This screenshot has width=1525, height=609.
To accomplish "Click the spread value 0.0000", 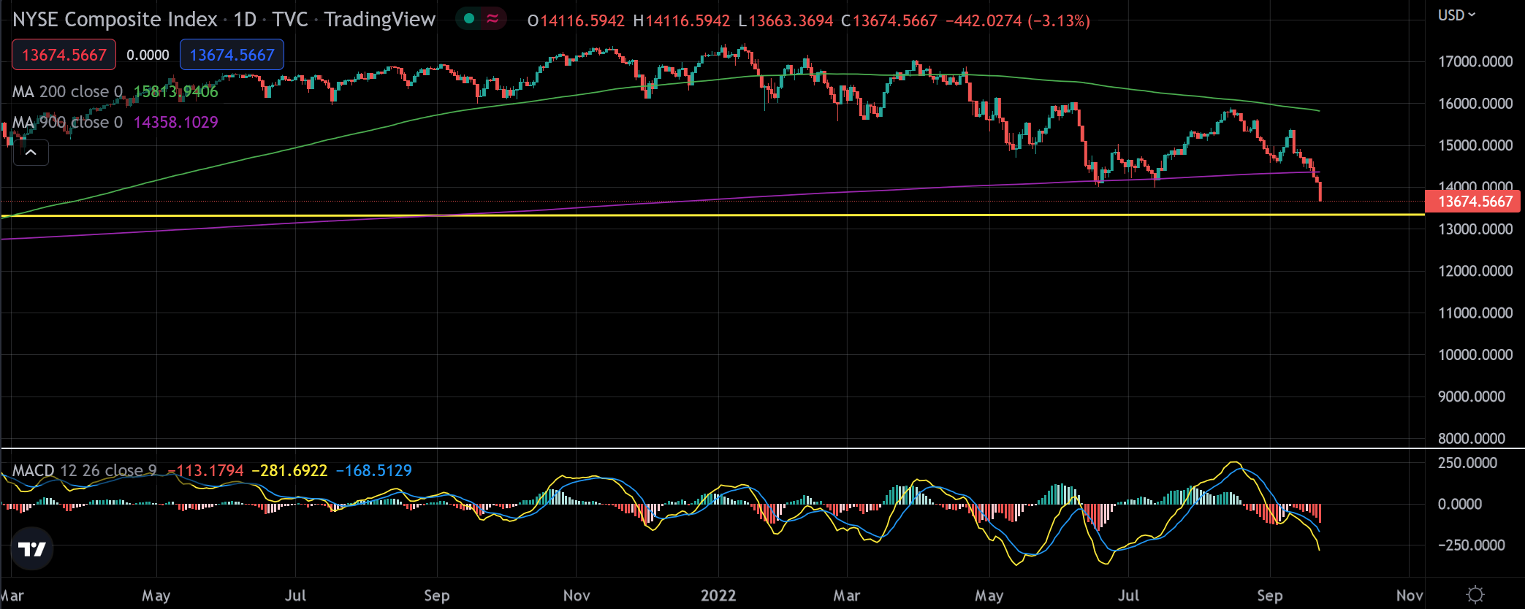I will pos(148,55).
